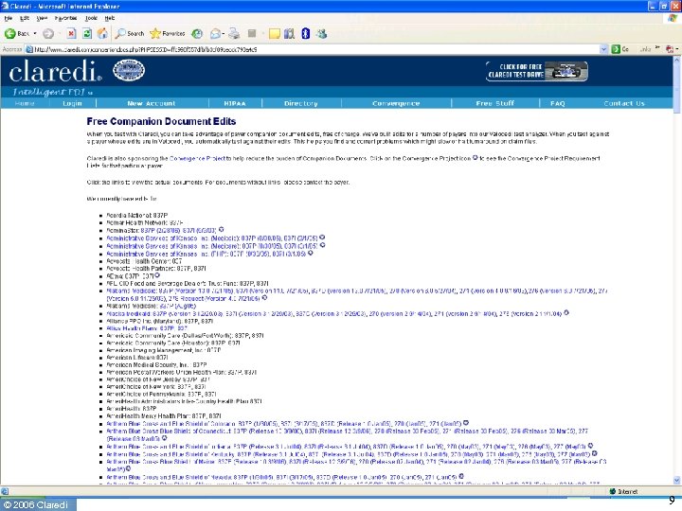Open the Mail button dropdown arrow

tap(224, 33)
